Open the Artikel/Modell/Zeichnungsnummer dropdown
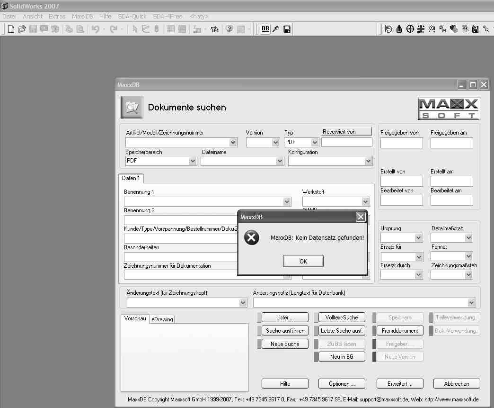Image resolution: width=494 pixels, height=408 pixels. (x=233, y=142)
